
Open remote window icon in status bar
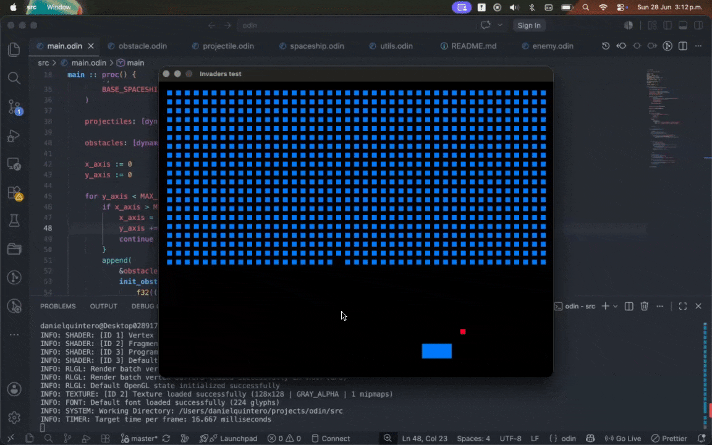tap(11, 438)
